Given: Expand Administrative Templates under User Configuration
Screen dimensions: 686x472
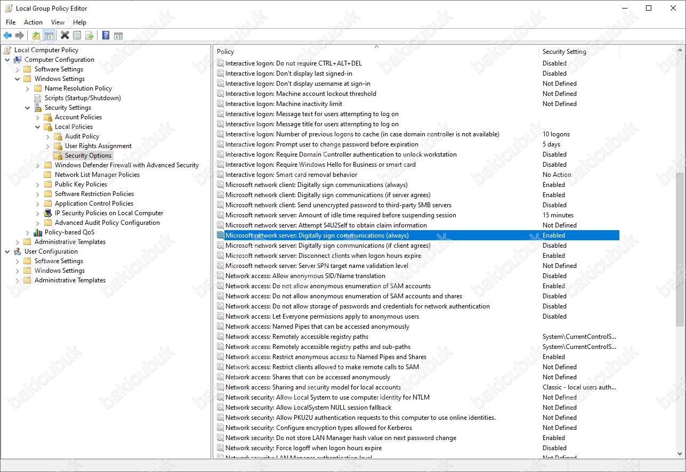Looking at the screenshot, I should coord(18,280).
